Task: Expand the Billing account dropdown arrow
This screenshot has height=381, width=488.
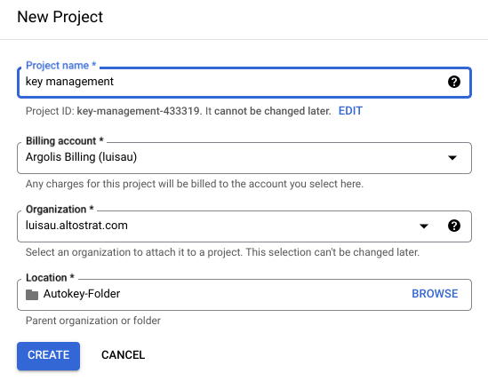Action: tap(452, 158)
